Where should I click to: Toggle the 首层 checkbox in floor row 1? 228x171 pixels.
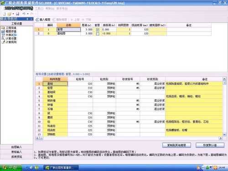tap(98, 30)
